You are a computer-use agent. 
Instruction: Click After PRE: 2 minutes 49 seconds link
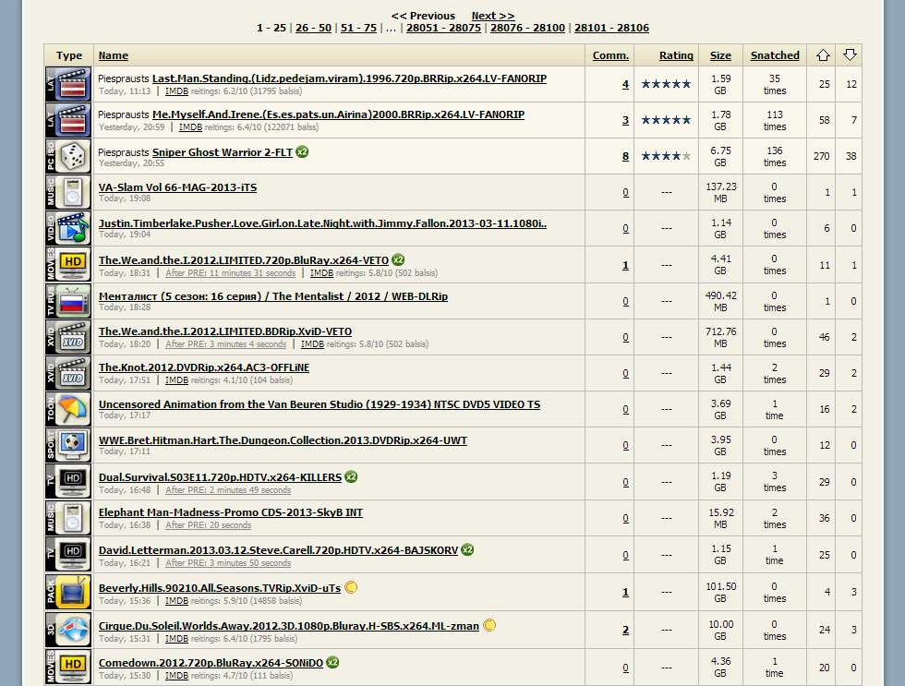point(228,490)
